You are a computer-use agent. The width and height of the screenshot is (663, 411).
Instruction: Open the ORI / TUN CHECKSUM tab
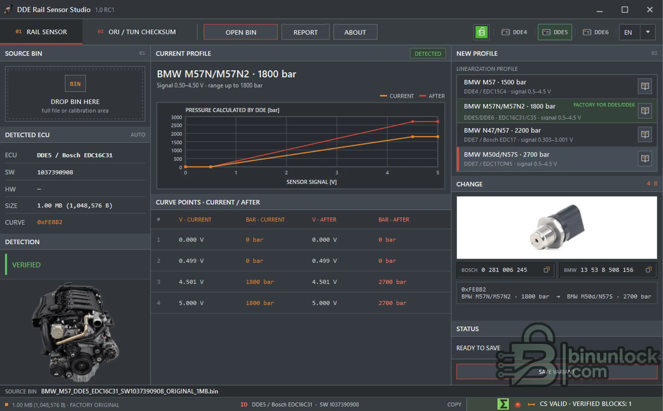tap(137, 32)
